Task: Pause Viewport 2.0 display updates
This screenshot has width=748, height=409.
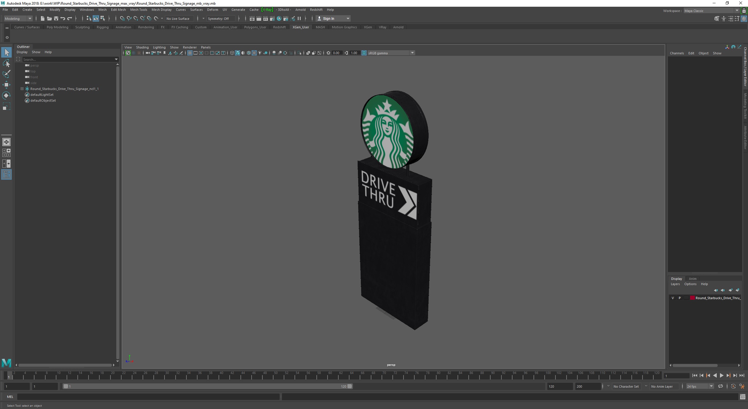Action: pos(299,18)
